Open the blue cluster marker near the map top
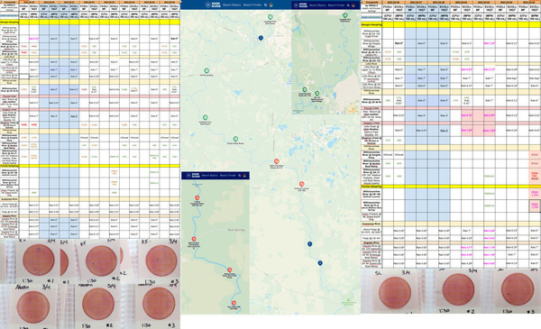 pyautogui.click(x=261, y=38)
